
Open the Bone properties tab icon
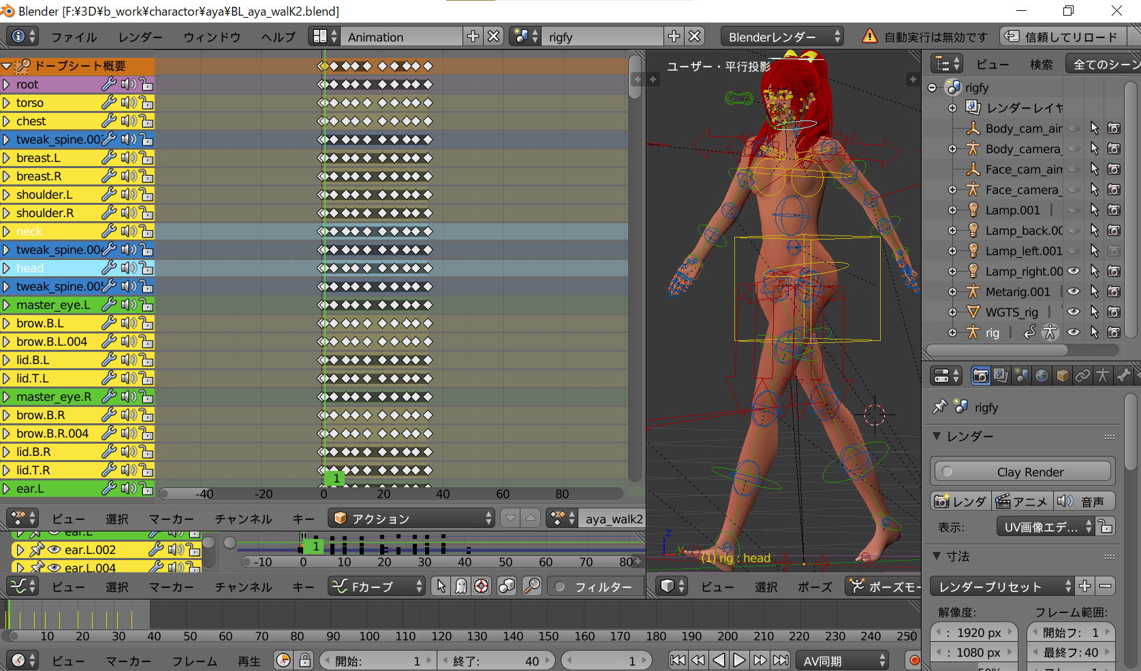pos(1123,376)
